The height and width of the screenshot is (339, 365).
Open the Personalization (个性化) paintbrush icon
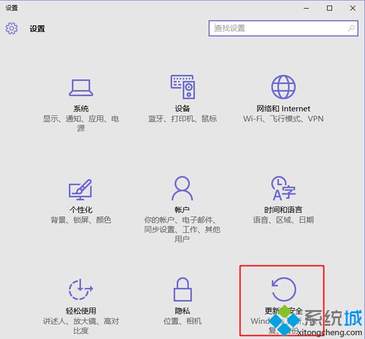[x=81, y=189]
